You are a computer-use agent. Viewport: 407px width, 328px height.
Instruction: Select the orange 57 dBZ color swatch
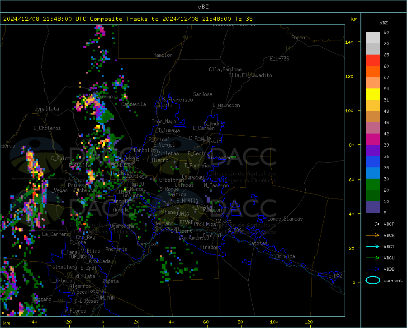click(373, 72)
